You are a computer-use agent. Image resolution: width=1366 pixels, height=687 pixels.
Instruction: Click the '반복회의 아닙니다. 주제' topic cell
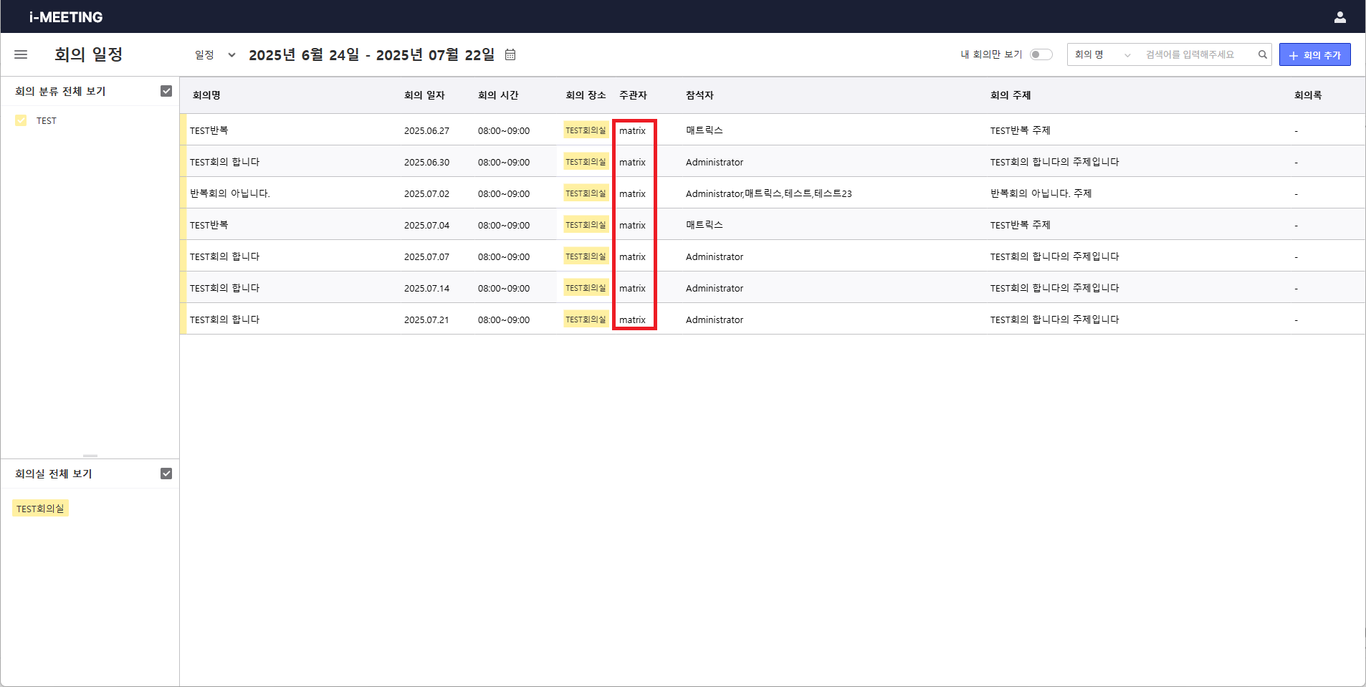pyautogui.click(x=1041, y=193)
